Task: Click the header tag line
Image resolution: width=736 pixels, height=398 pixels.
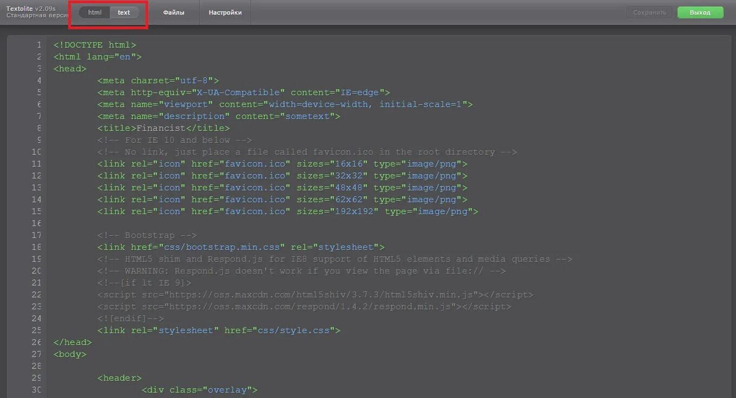Action: tap(120, 378)
